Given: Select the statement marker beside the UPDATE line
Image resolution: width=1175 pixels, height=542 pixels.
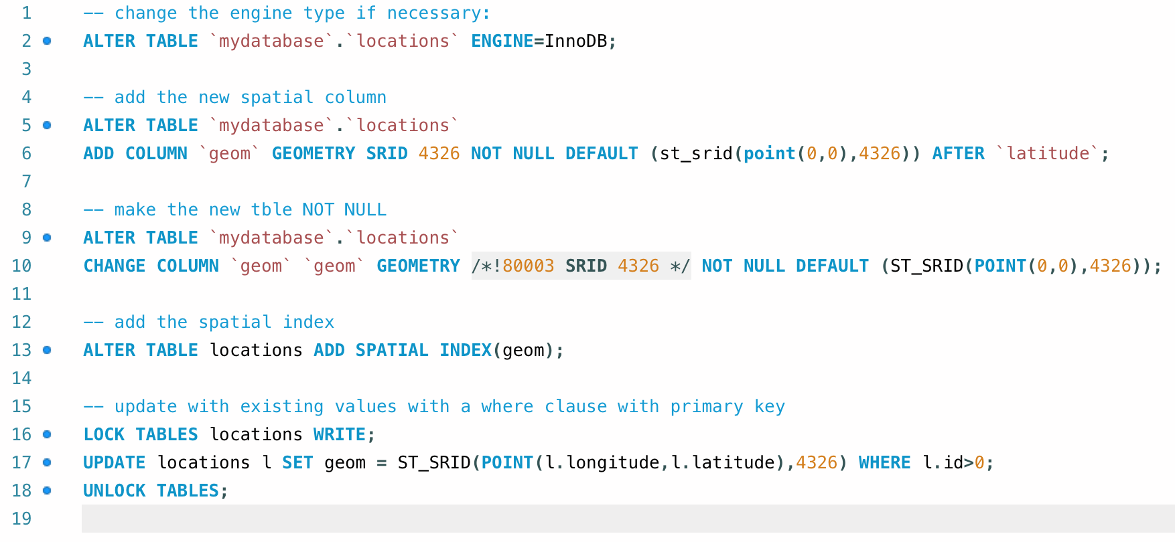Looking at the screenshot, I should coord(47,462).
